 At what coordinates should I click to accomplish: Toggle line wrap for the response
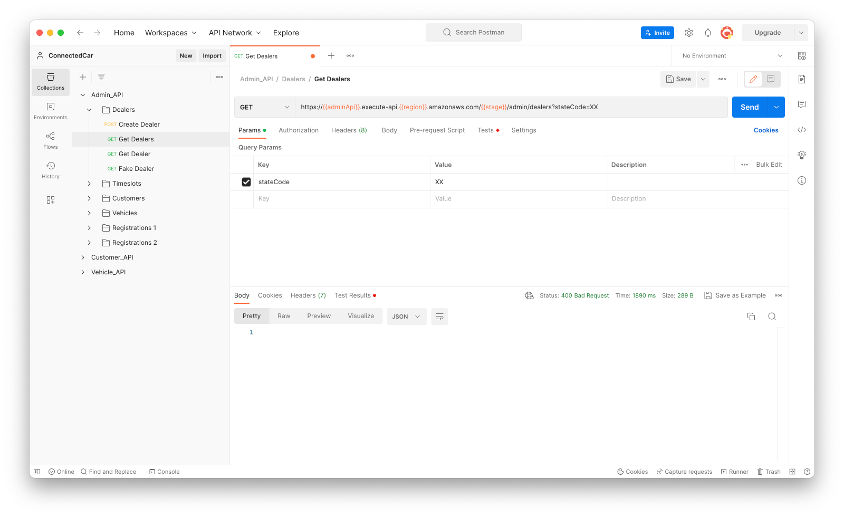pyautogui.click(x=439, y=317)
